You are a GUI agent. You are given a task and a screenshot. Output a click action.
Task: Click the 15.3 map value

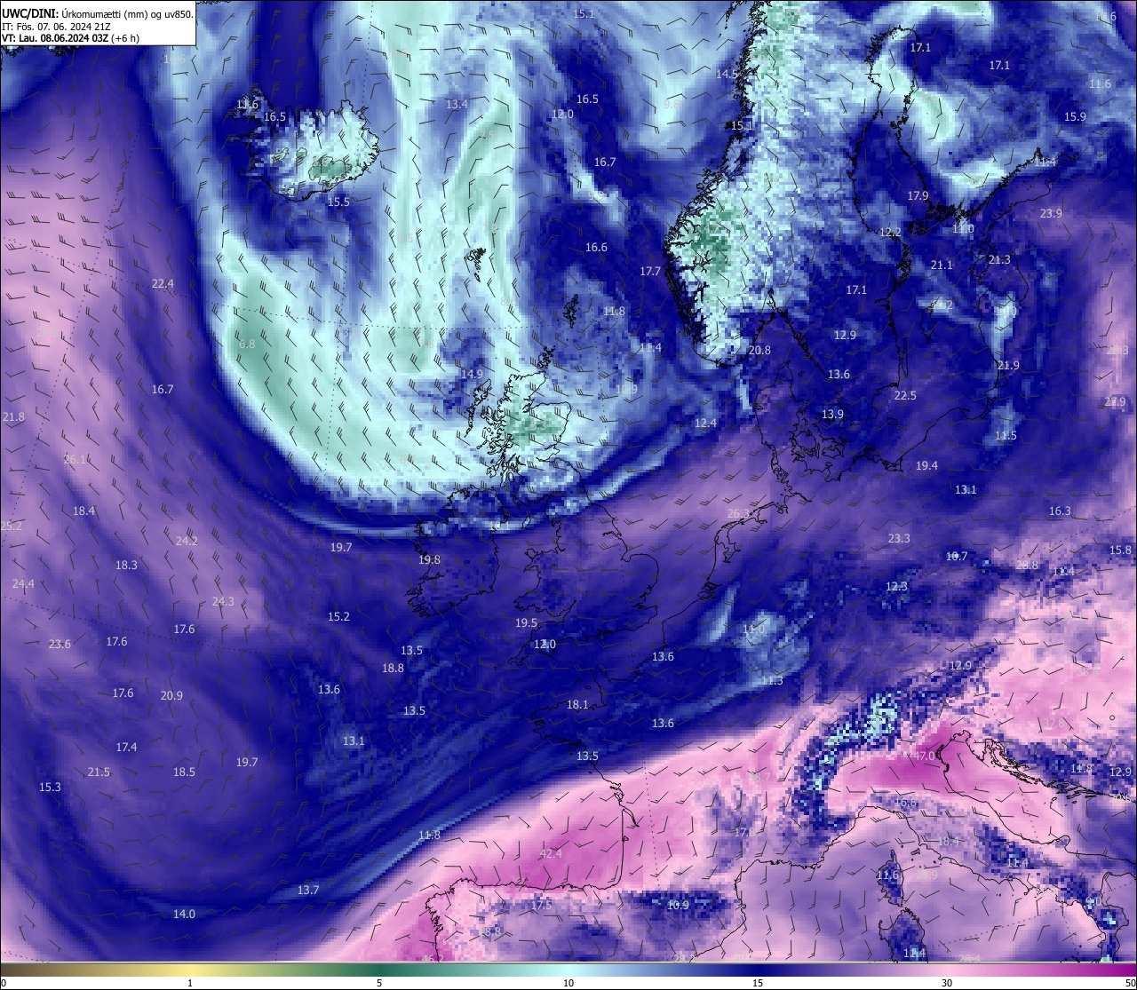point(50,788)
